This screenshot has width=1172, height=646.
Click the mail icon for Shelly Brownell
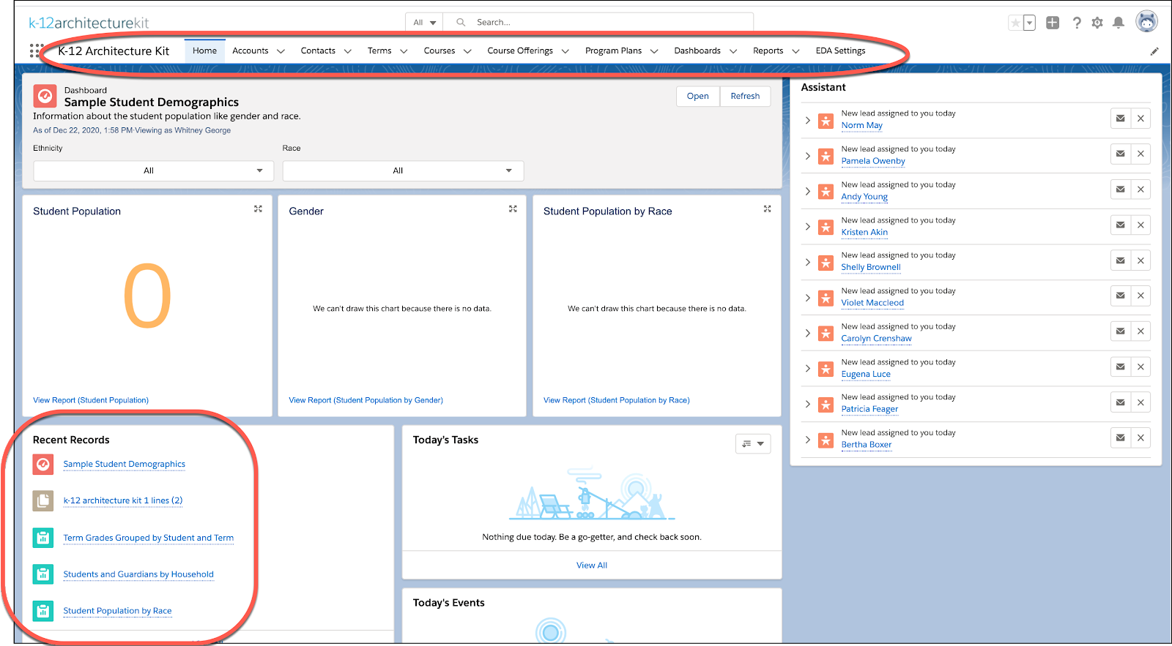coord(1121,260)
